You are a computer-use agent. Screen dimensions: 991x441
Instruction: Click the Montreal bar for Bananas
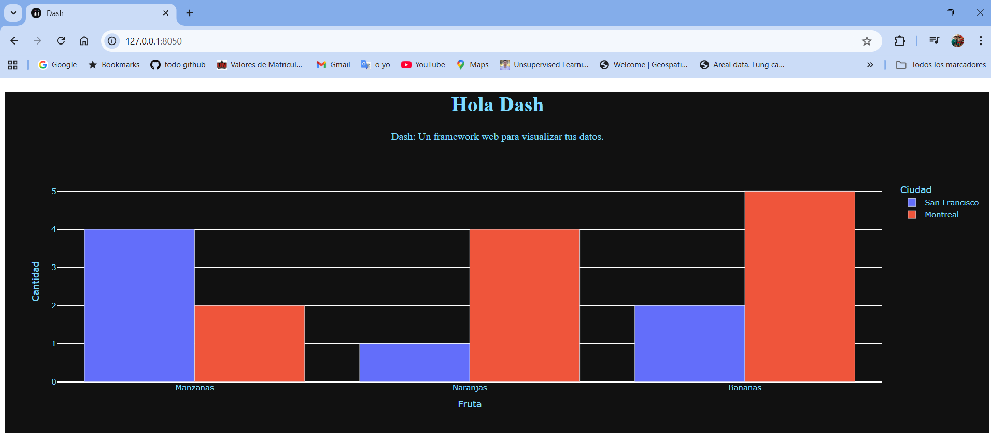[800, 286]
